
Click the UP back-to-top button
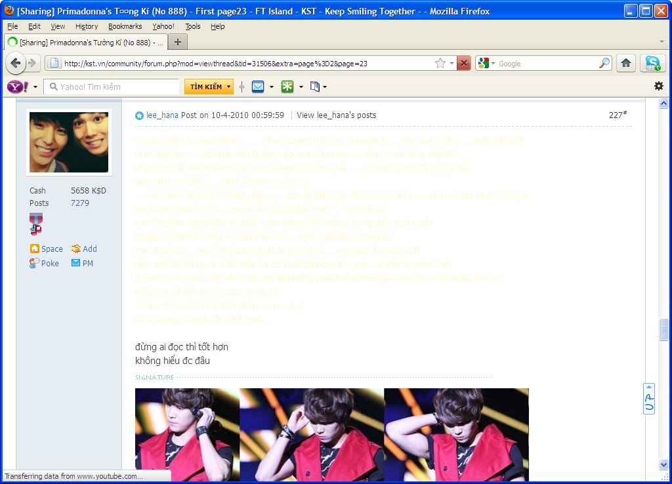point(649,399)
